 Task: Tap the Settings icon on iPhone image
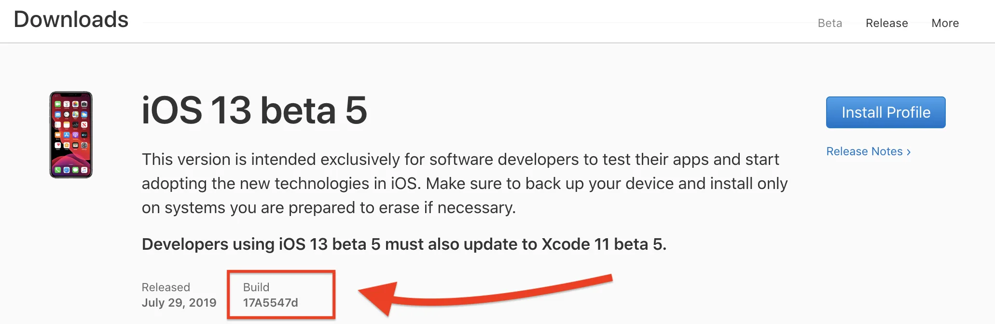click(x=84, y=145)
